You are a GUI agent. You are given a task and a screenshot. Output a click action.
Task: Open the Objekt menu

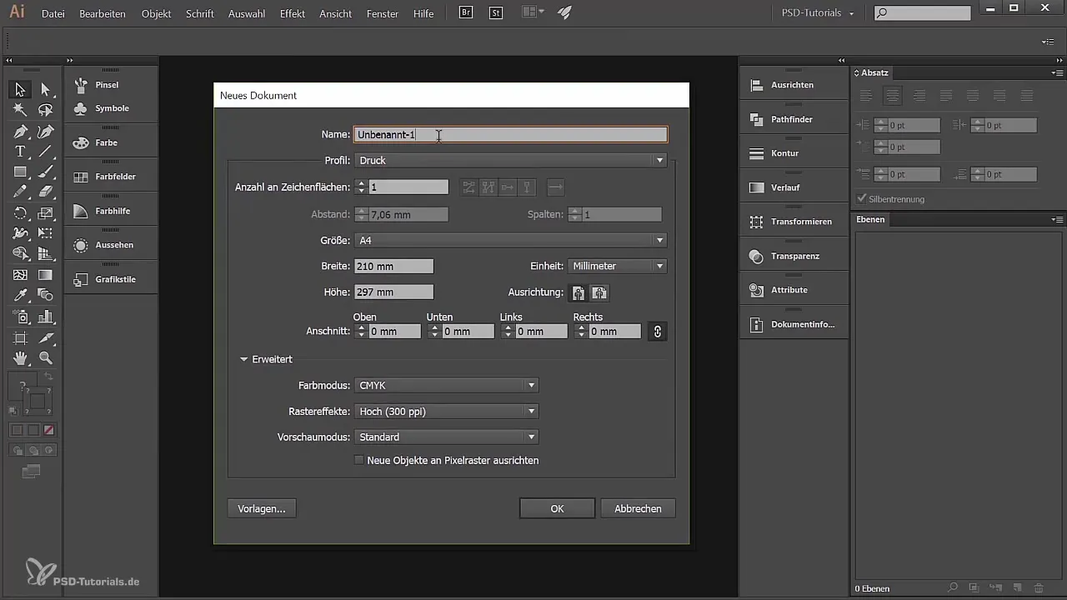(x=157, y=14)
